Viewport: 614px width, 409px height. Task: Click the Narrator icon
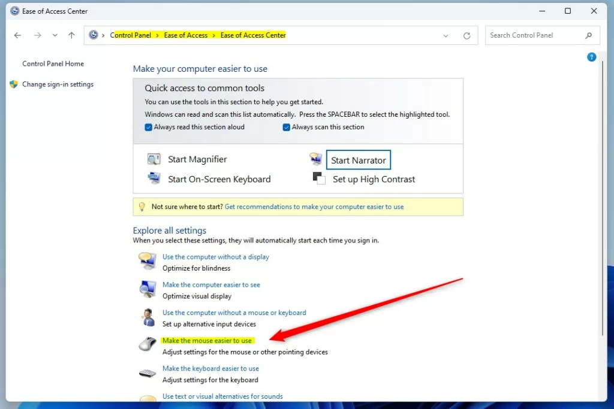pyautogui.click(x=315, y=158)
